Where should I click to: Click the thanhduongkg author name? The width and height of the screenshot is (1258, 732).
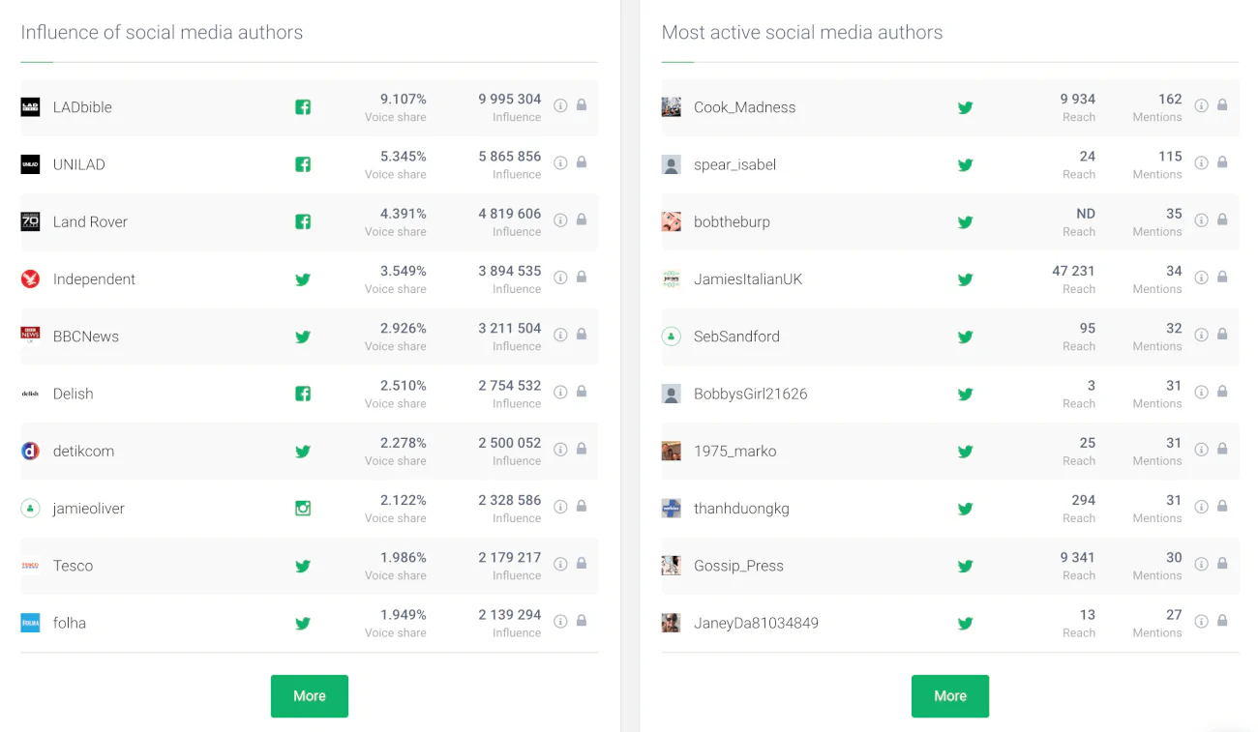[x=741, y=509]
